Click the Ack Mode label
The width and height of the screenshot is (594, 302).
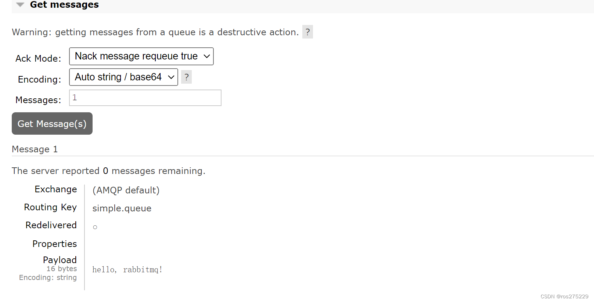click(x=38, y=59)
